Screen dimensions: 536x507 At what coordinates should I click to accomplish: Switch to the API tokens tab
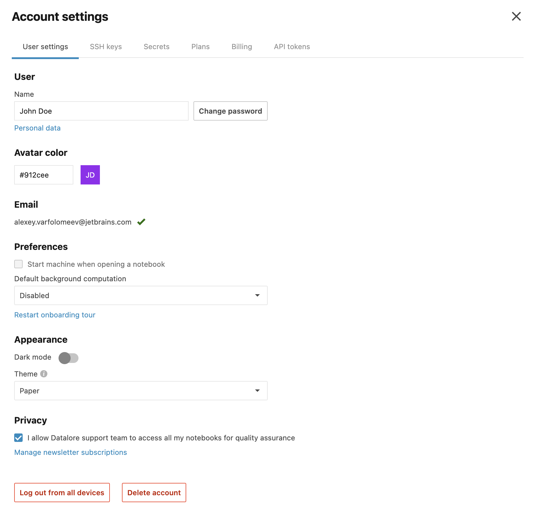(x=292, y=47)
